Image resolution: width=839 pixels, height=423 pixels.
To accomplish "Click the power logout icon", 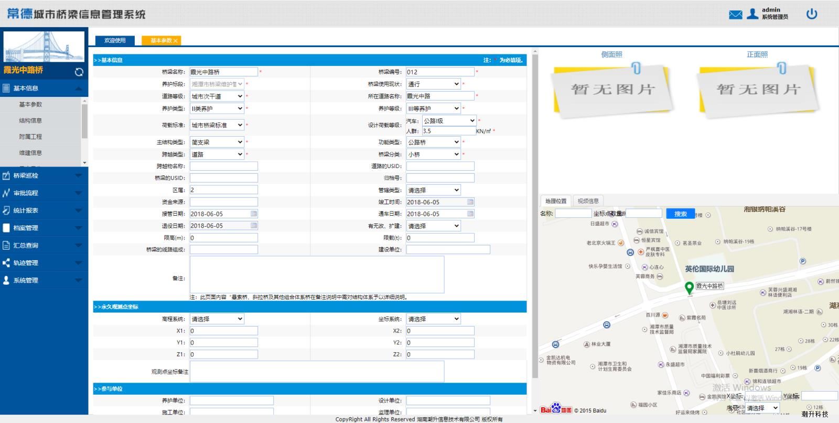I will coord(812,14).
